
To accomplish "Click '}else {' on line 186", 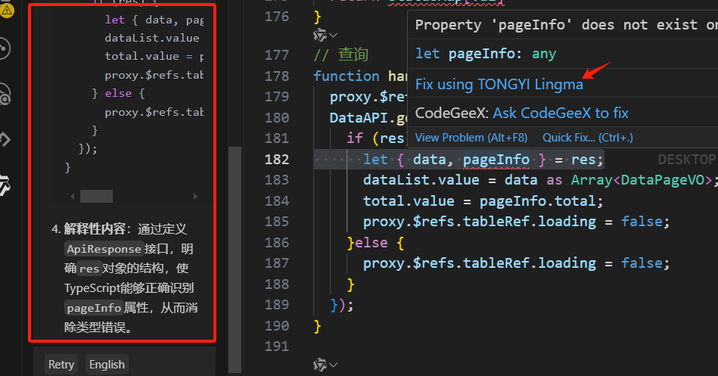I will (x=375, y=243).
